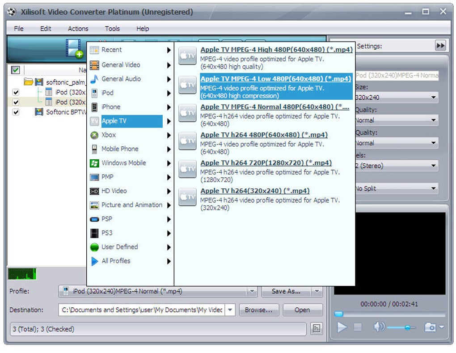Click Apple TV icon beside h264(320x240)
The width and height of the screenshot is (456, 353).
click(187, 197)
